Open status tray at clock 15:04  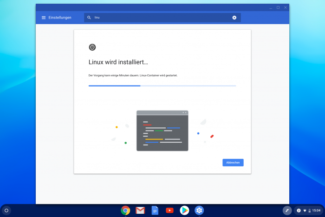click(316, 210)
